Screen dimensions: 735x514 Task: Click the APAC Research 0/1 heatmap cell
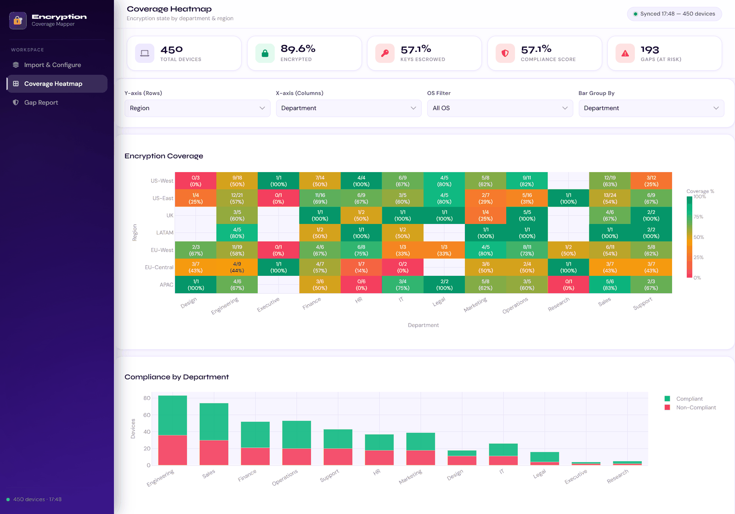(569, 285)
